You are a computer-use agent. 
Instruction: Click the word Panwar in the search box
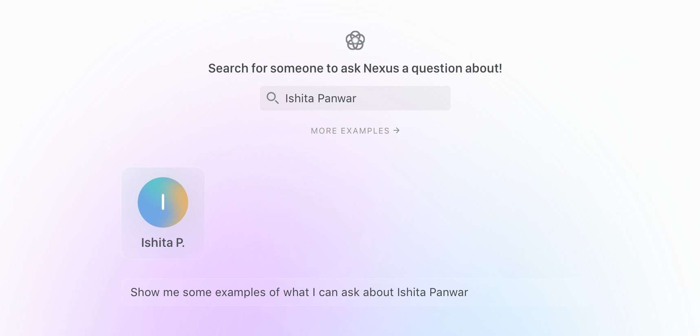point(337,99)
